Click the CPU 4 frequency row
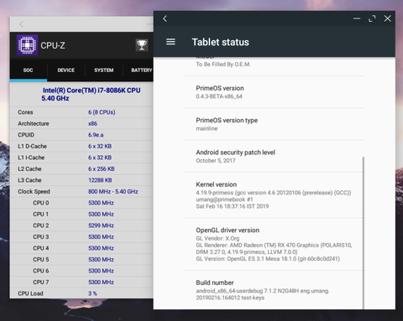Viewport: 403px width, 321px height. (81, 248)
